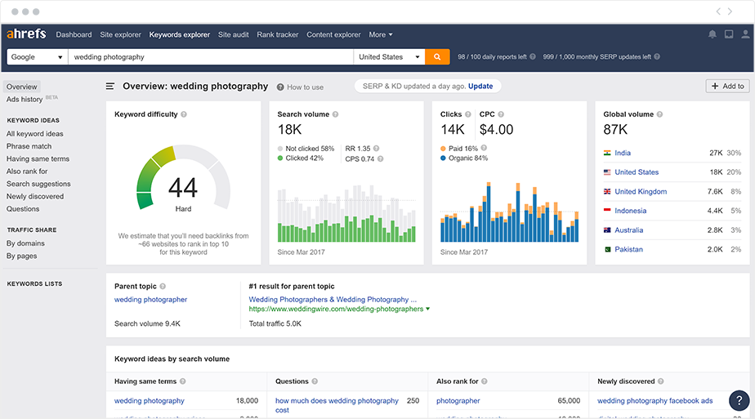
Task: Expand the More menu
Action: coord(381,34)
